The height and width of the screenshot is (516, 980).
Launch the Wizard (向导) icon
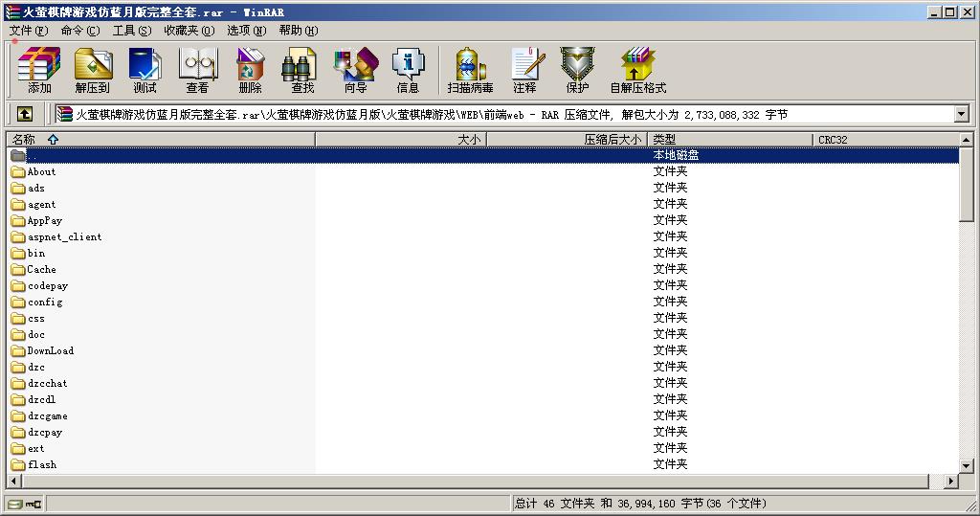point(355,71)
